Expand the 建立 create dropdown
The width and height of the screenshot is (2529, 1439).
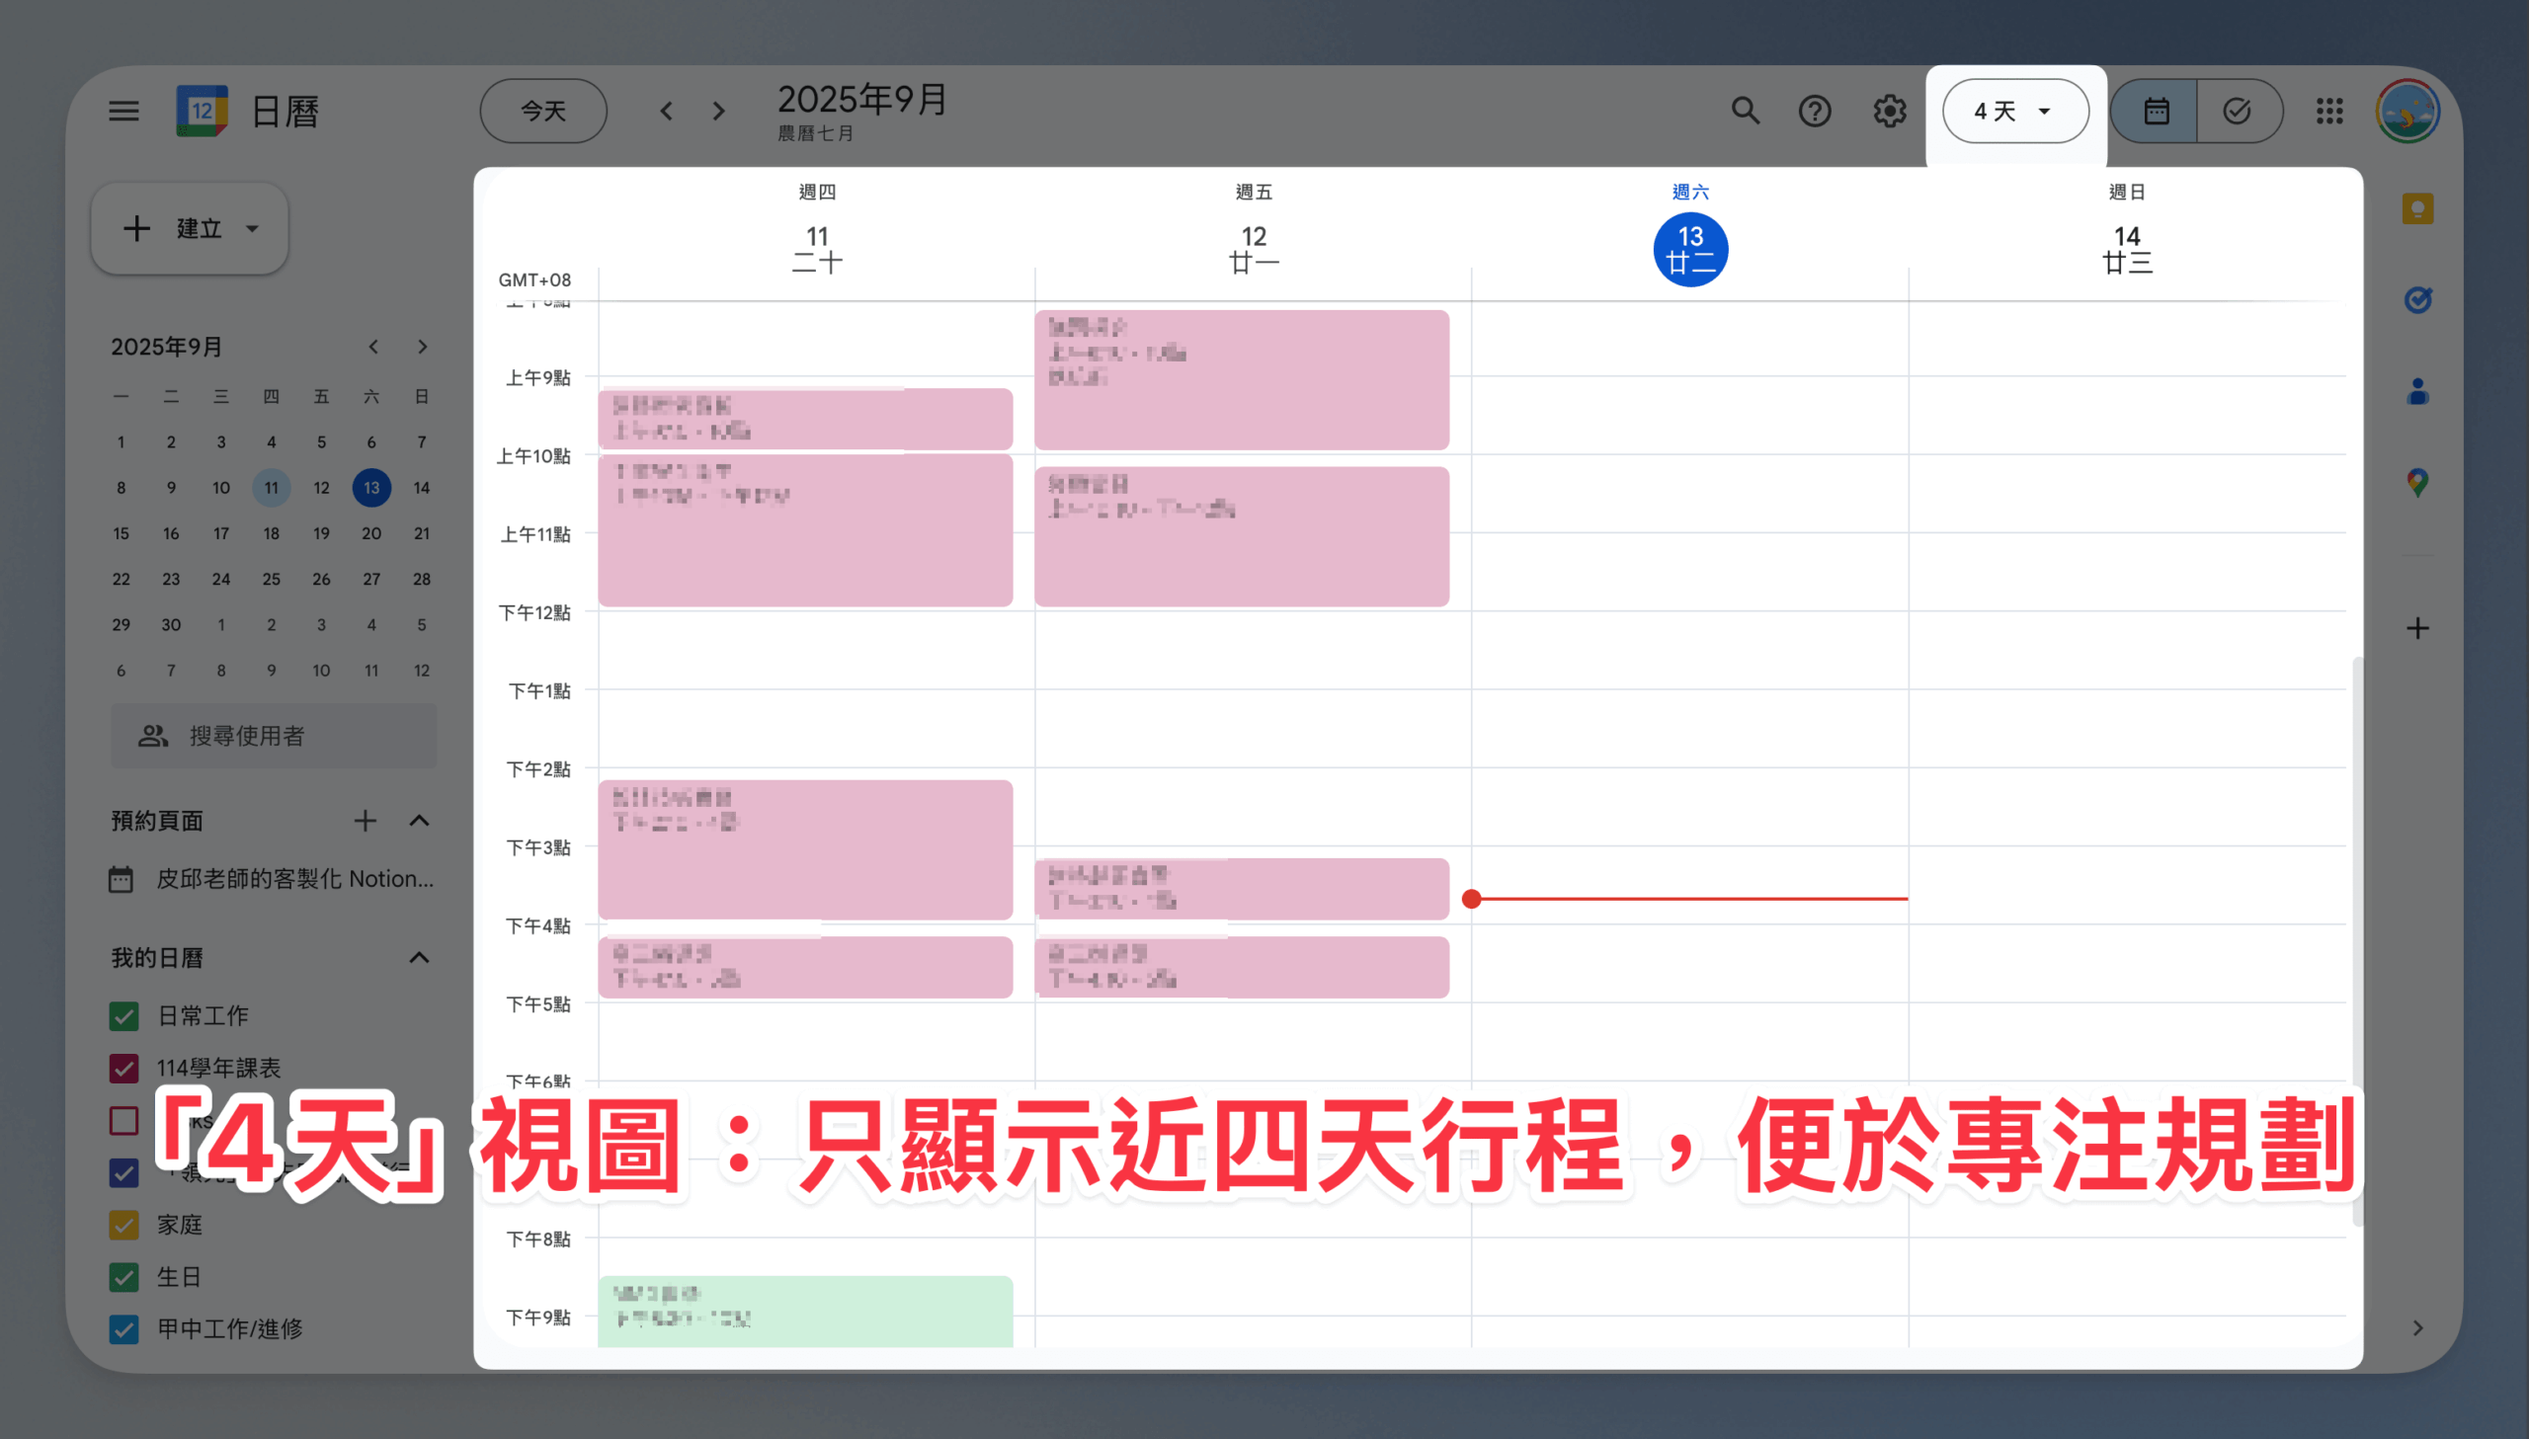coord(252,229)
